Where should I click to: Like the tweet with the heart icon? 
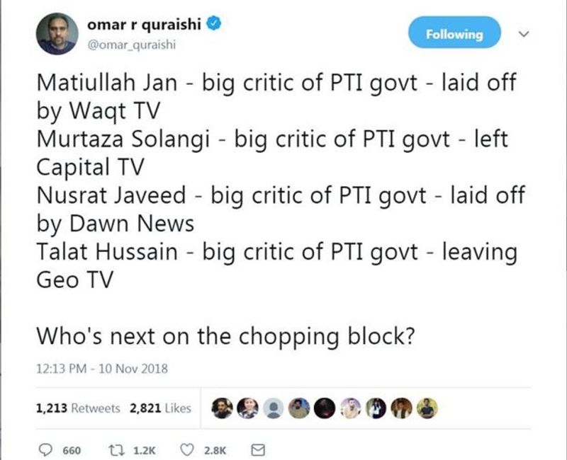tap(188, 449)
